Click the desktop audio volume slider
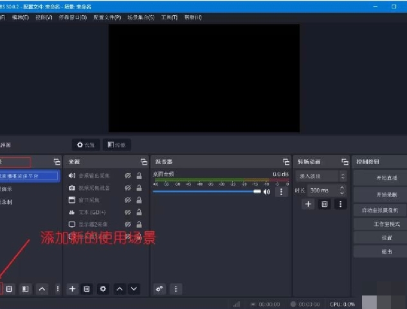This screenshot has height=309, width=407. click(207, 192)
